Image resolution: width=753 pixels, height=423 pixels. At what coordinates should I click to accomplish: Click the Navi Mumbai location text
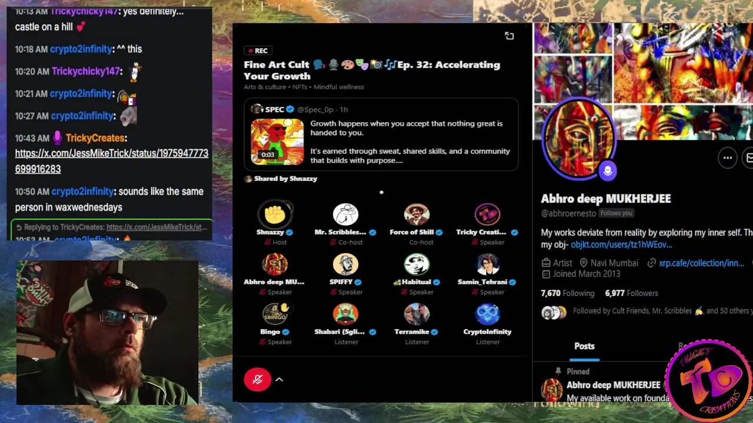[x=614, y=263]
